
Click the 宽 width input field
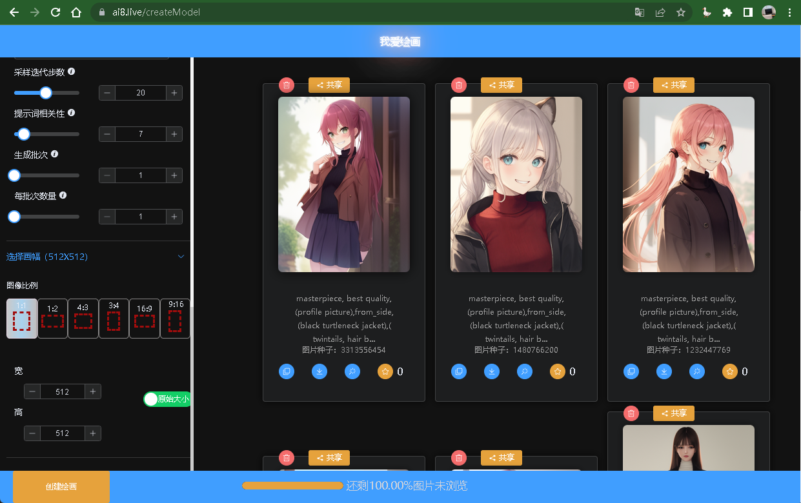point(63,391)
